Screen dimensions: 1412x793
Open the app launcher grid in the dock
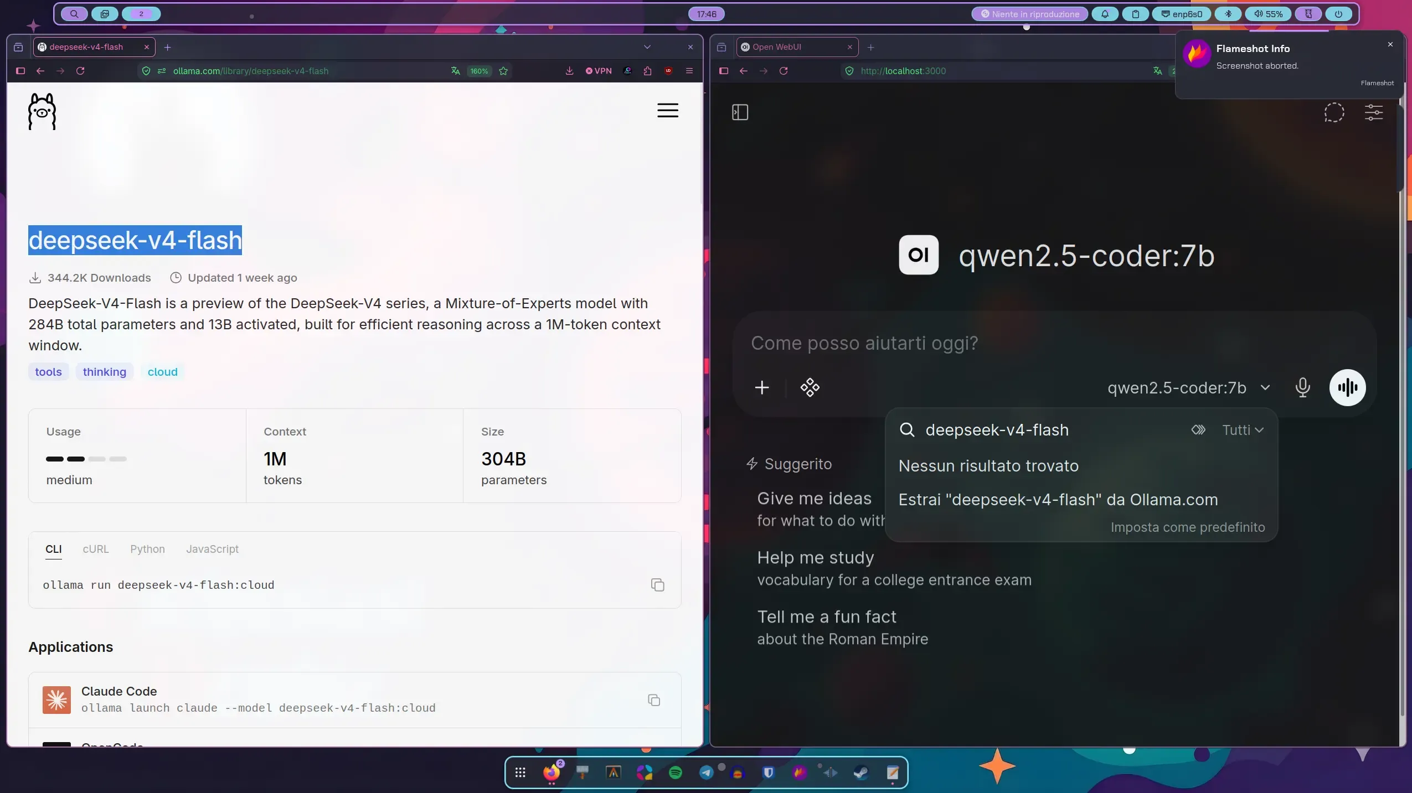click(x=520, y=773)
